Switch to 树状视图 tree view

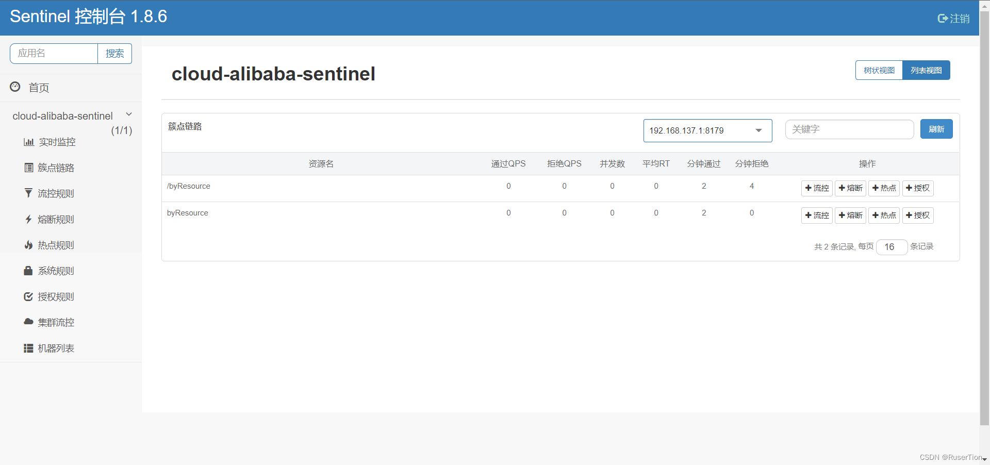point(879,70)
